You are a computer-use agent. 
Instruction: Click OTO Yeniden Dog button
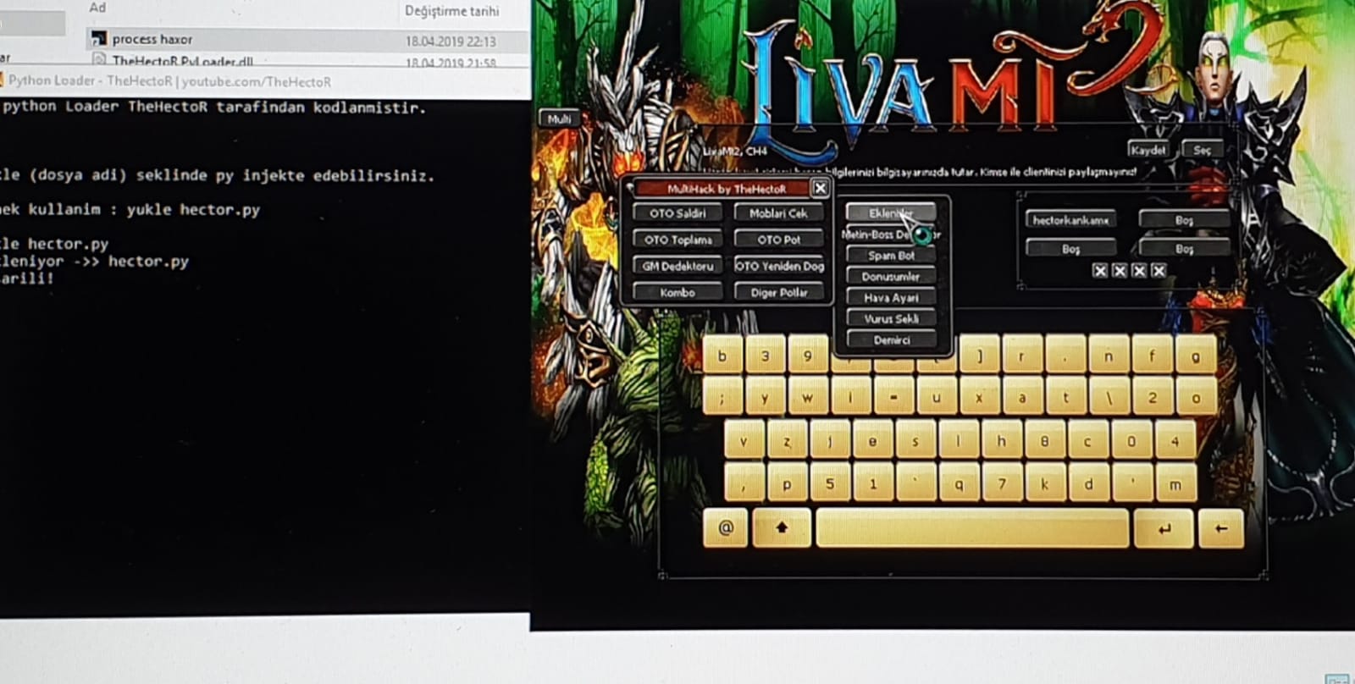tap(778, 266)
